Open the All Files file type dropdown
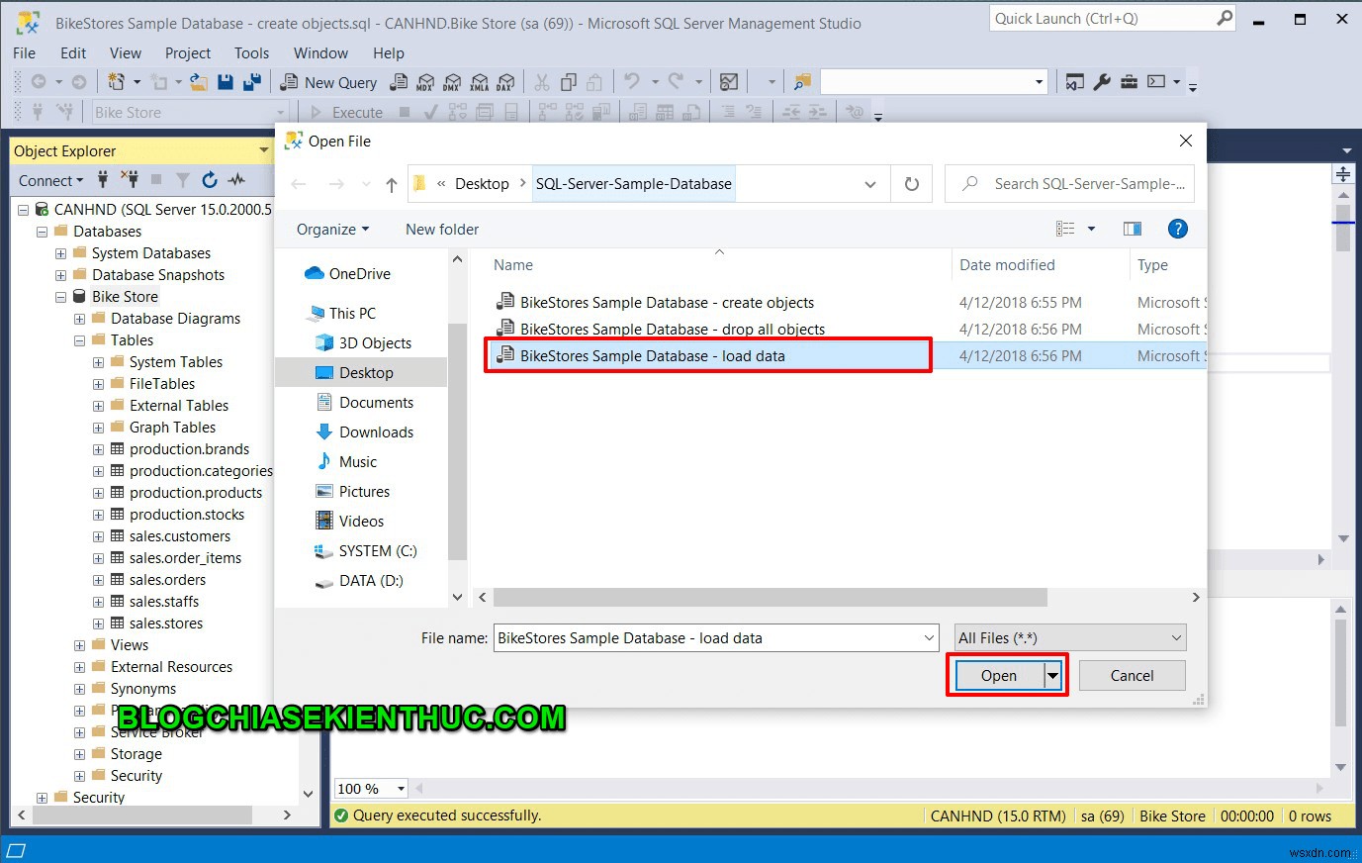The height and width of the screenshot is (863, 1362). pyautogui.click(x=1176, y=637)
